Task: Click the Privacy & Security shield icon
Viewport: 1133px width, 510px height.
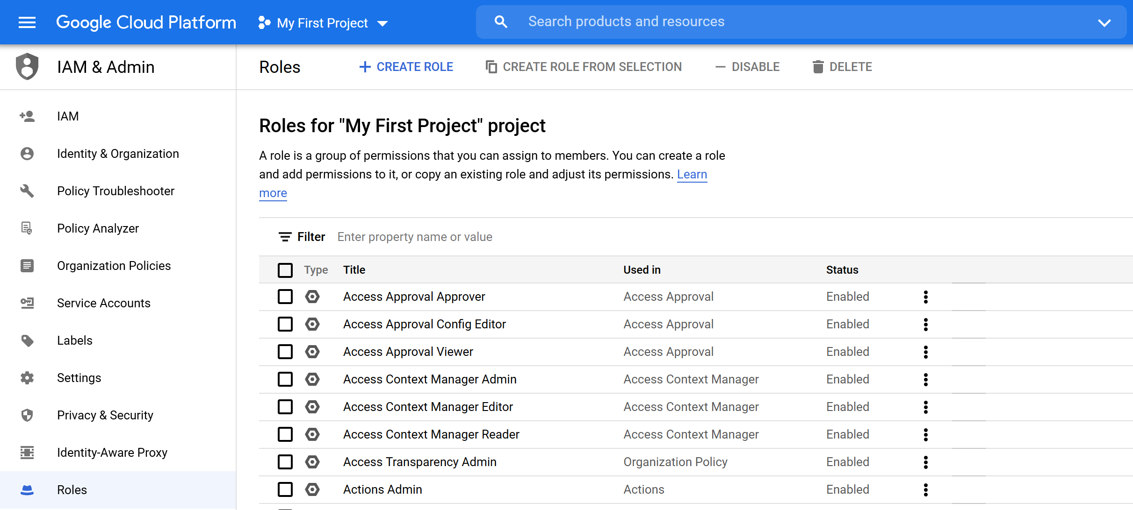Action: (27, 415)
